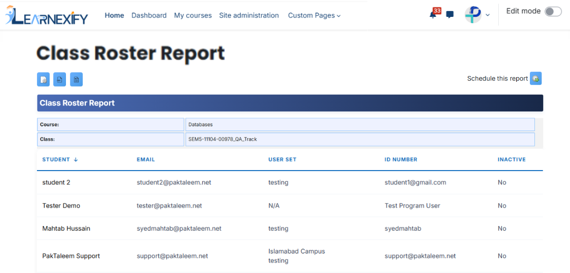Open the notifications bell

(433, 15)
